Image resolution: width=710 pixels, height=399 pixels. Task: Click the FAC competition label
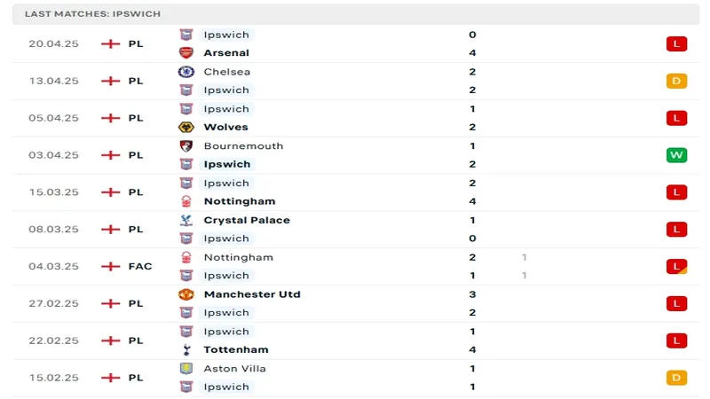tap(140, 266)
